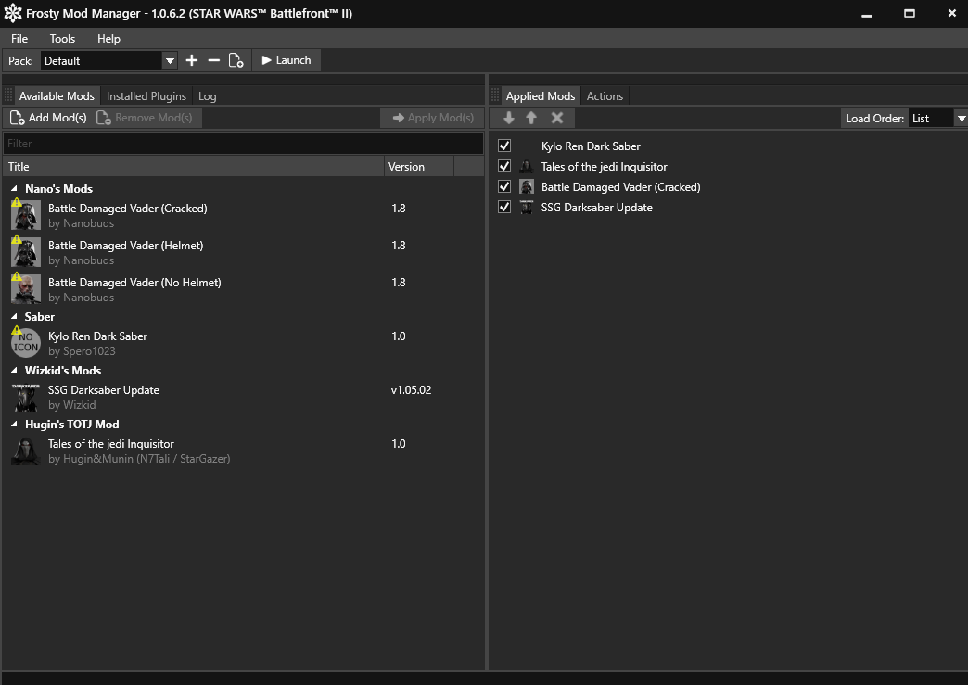Click the mod Filter text field
968x685 pixels.
[243, 144]
